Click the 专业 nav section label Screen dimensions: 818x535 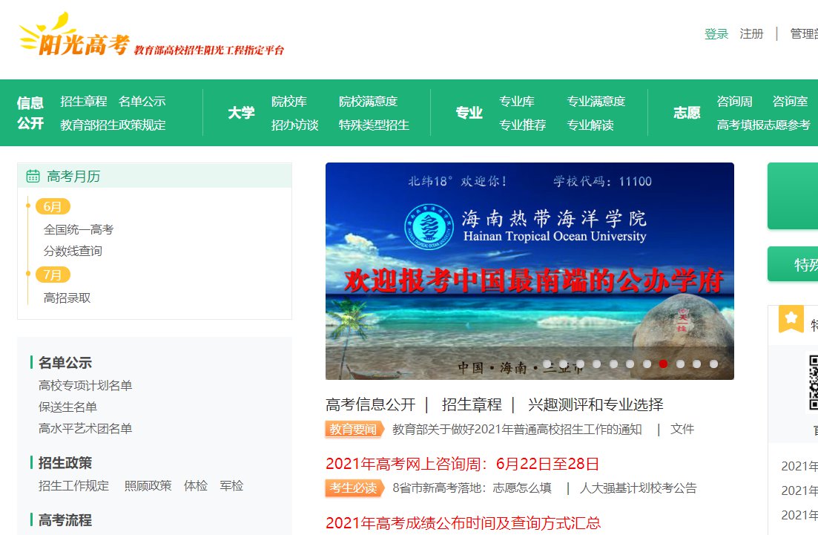coord(469,113)
